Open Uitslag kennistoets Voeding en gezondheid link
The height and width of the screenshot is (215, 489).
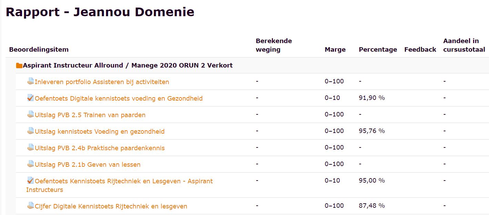click(x=100, y=132)
